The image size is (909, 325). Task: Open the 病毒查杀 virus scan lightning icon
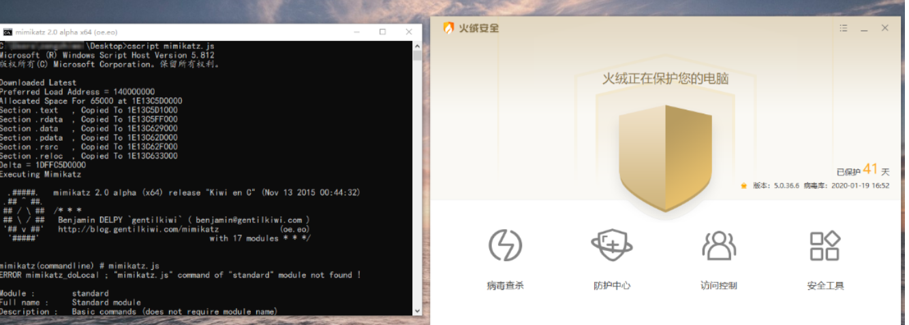[x=505, y=245]
